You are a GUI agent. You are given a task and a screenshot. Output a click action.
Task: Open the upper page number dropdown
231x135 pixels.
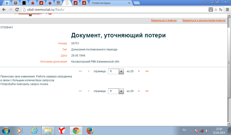(x=121, y=71)
